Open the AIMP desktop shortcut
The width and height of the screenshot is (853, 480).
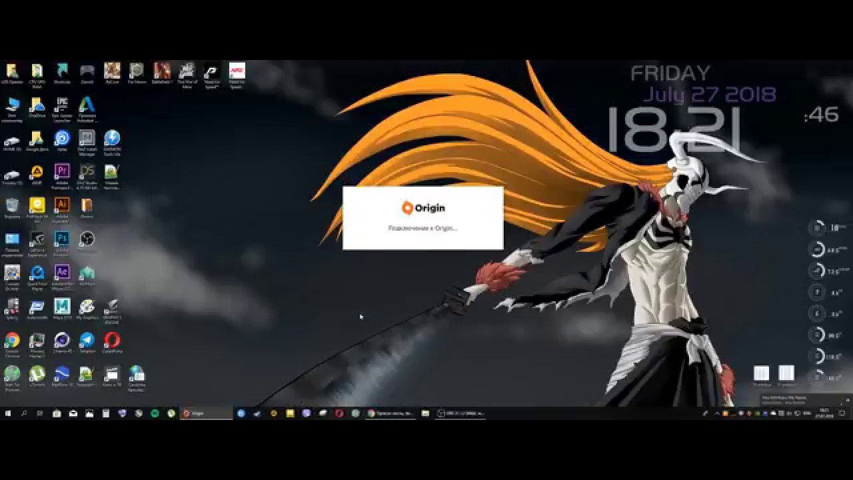(37, 175)
